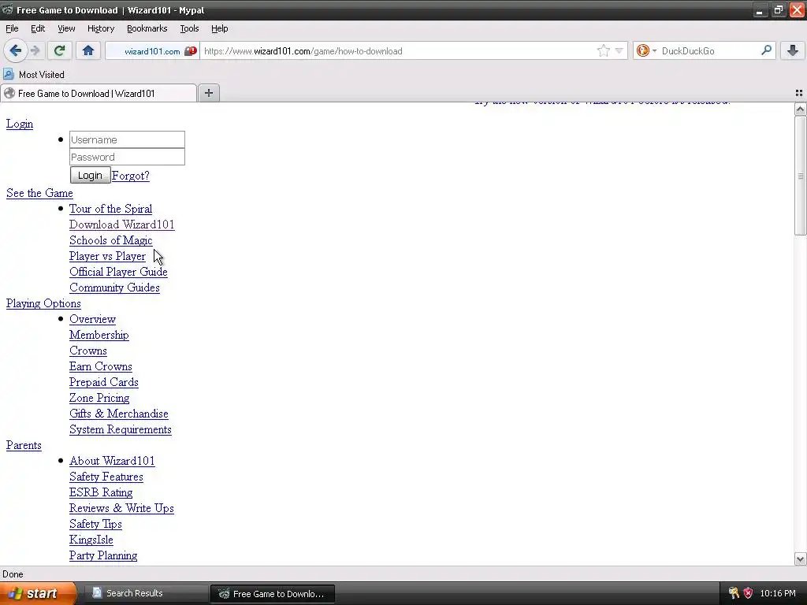Open Gifts & Merchandise link
The width and height of the screenshot is (807, 605).
[119, 414]
